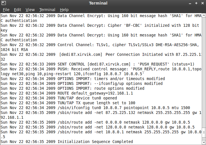Open the Help menu
Viewport: 206px width, 145px height.
[x=64, y=10]
